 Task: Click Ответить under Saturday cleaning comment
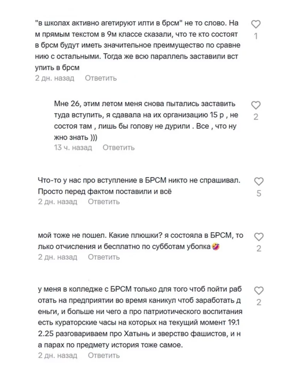click(104, 257)
